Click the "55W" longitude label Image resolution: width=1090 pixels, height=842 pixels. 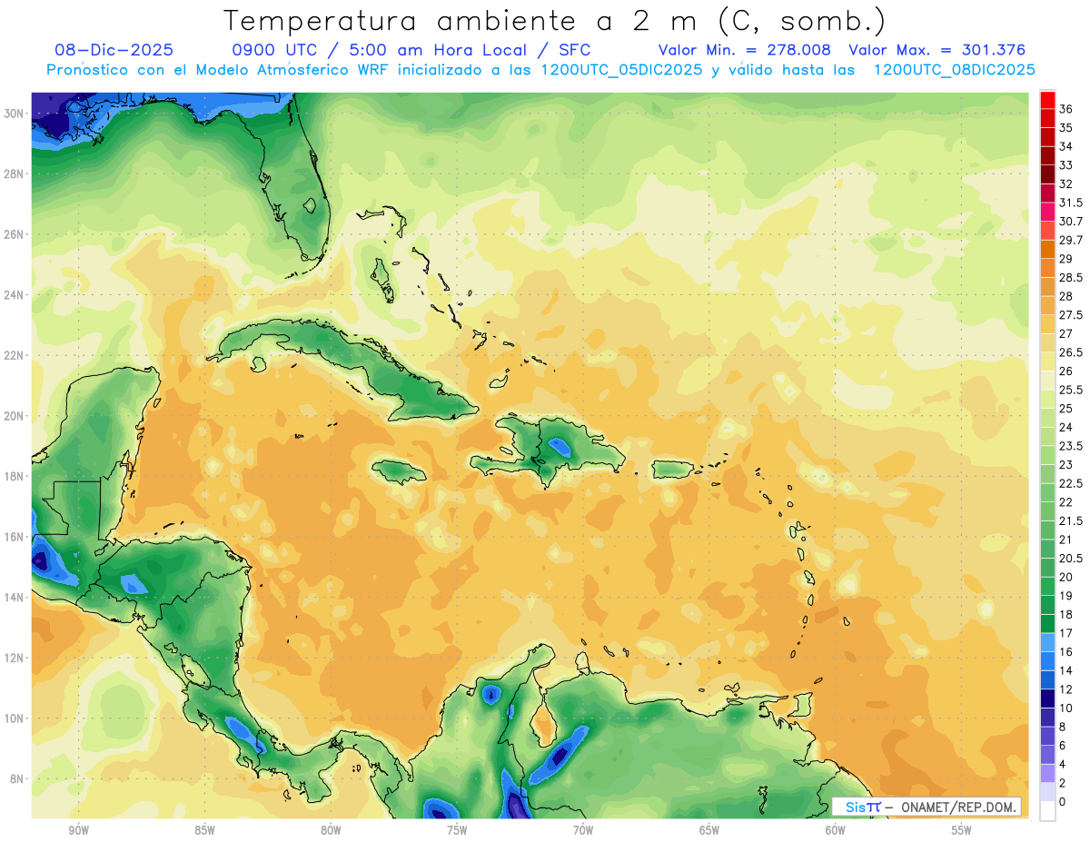(x=962, y=830)
